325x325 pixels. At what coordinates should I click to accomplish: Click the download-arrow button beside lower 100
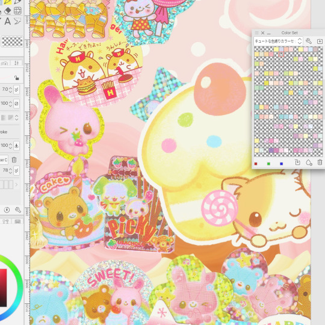[x=17, y=146]
